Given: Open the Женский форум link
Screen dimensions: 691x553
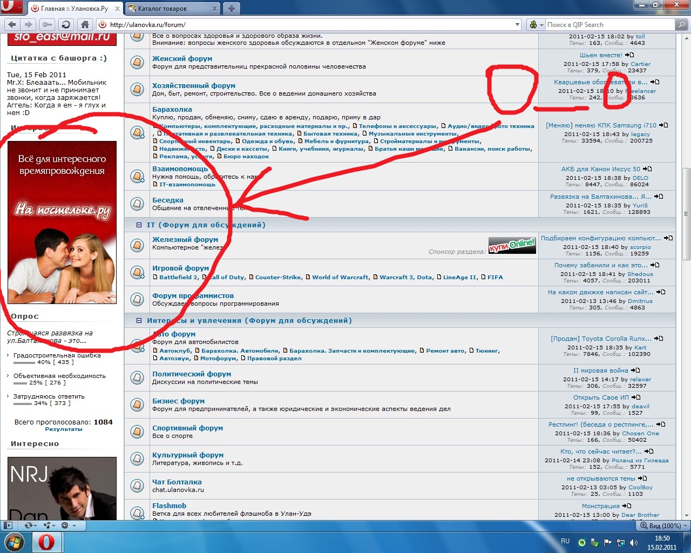Looking at the screenshot, I should coord(182,58).
